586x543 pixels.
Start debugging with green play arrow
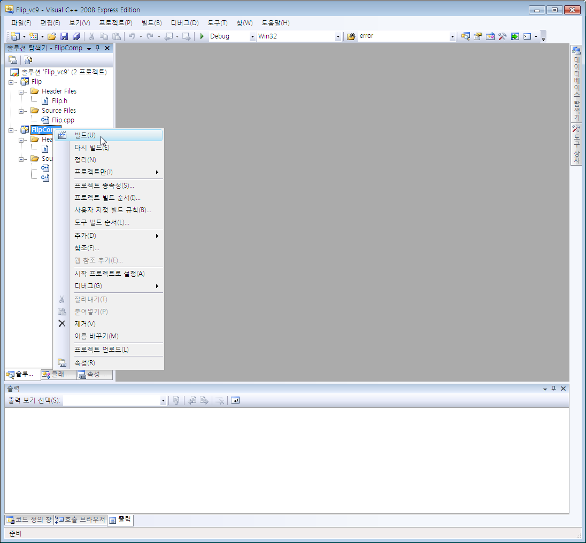[202, 36]
